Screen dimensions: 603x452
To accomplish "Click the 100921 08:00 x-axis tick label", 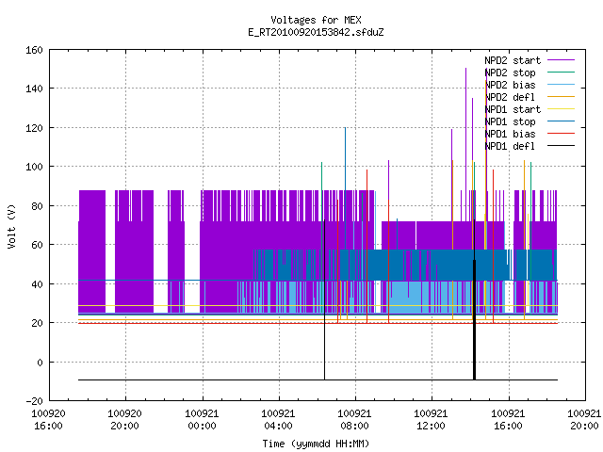I will coord(354,420).
